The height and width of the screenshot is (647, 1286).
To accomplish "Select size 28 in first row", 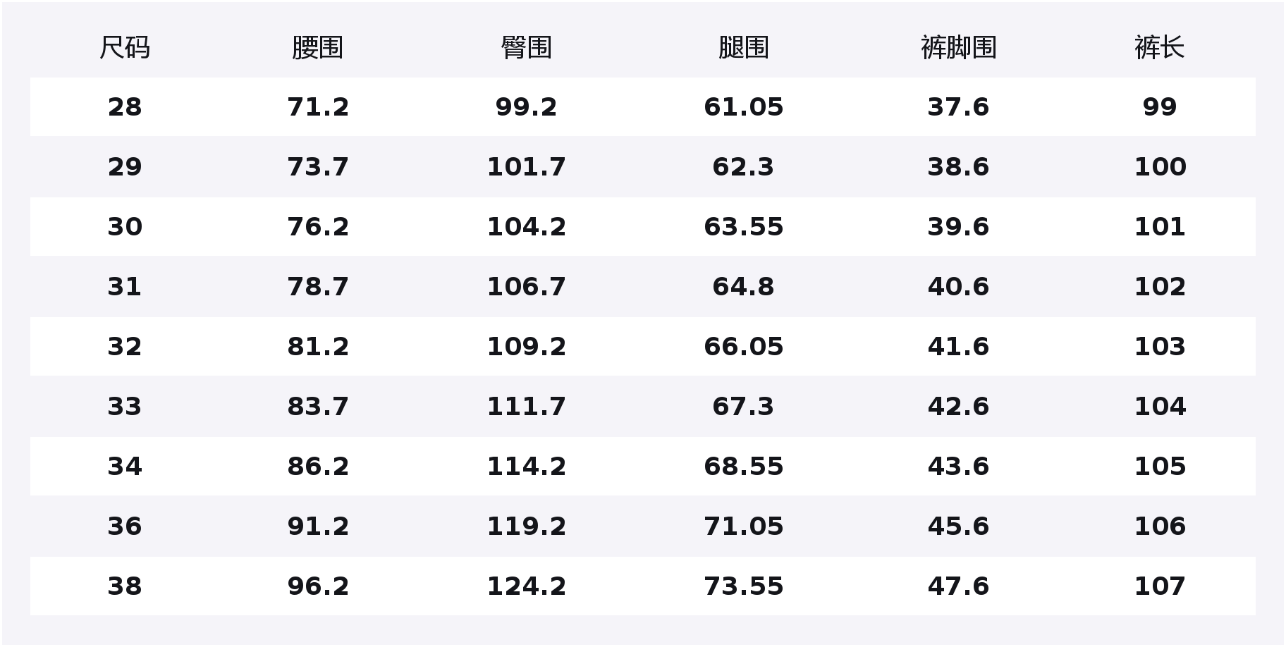I will pos(125,107).
